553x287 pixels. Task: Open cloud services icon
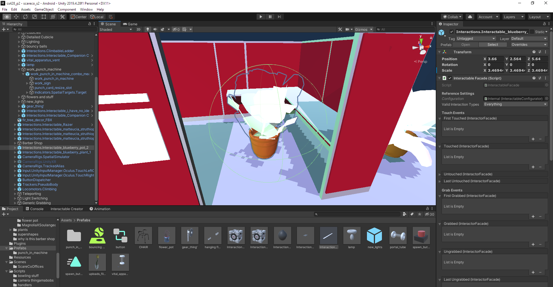coord(470,17)
